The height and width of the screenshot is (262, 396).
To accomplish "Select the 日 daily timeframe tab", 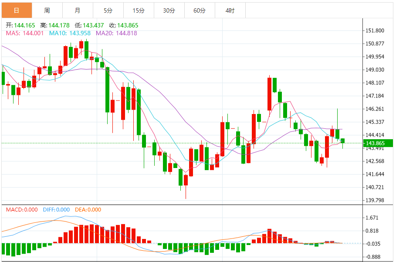I will [17, 10].
